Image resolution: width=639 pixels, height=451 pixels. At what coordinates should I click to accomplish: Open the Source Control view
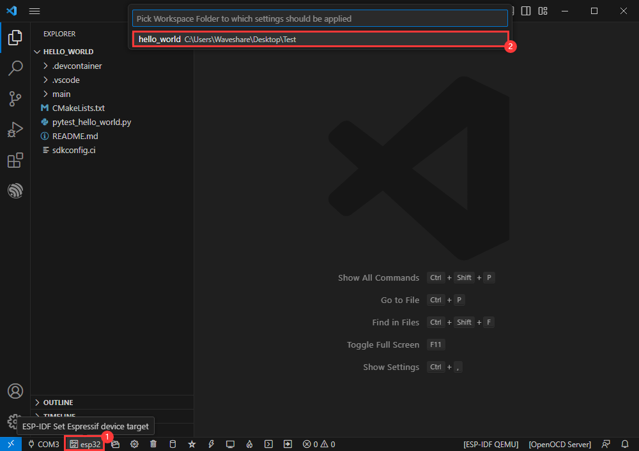click(15, 99)
